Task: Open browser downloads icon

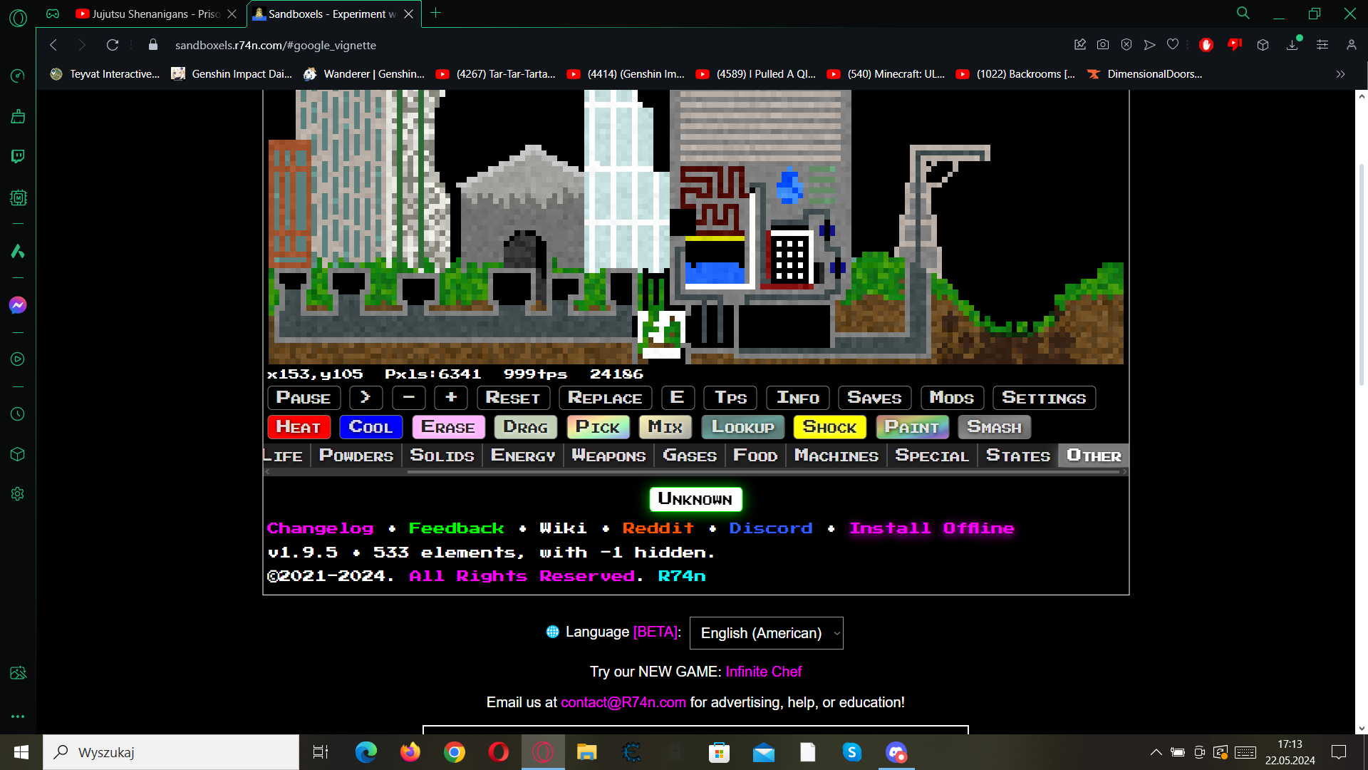Action: 1292,45
